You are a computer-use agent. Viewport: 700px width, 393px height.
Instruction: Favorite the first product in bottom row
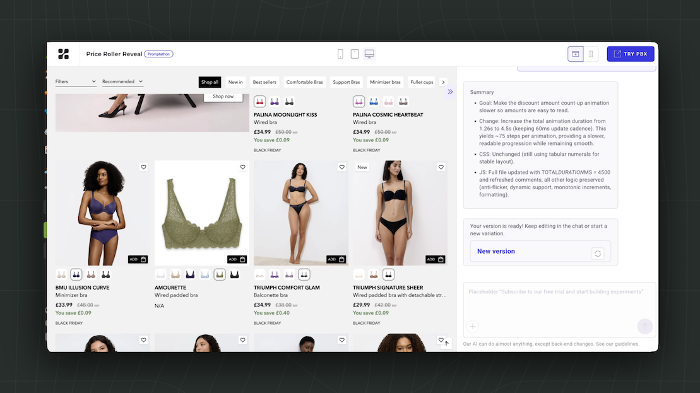[x=143, y=340]
